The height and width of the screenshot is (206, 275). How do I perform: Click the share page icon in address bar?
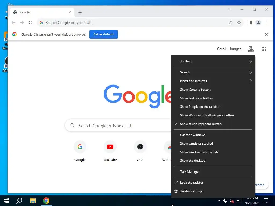pyautogui.click(x=230, y=23)
